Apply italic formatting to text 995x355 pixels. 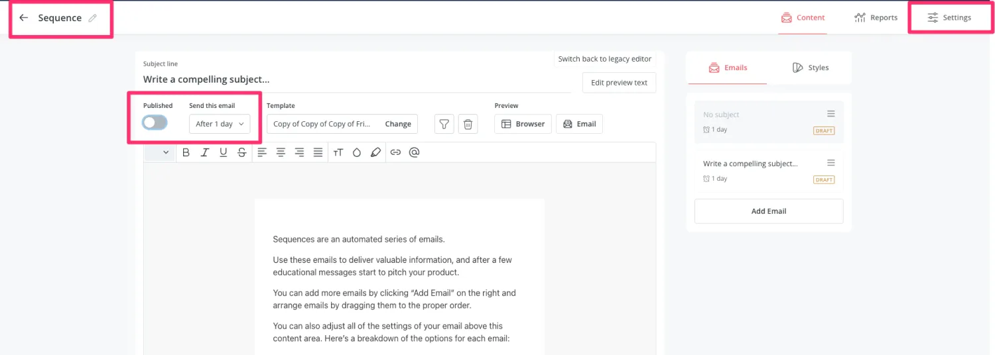tap(204, 152)
